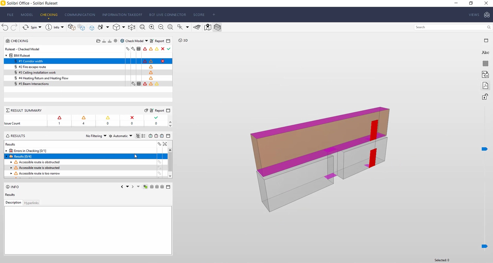This screenshot has width=493, height=263.
Task: Toggle critical severity filter red triangle header
Action: pos(145,49)
